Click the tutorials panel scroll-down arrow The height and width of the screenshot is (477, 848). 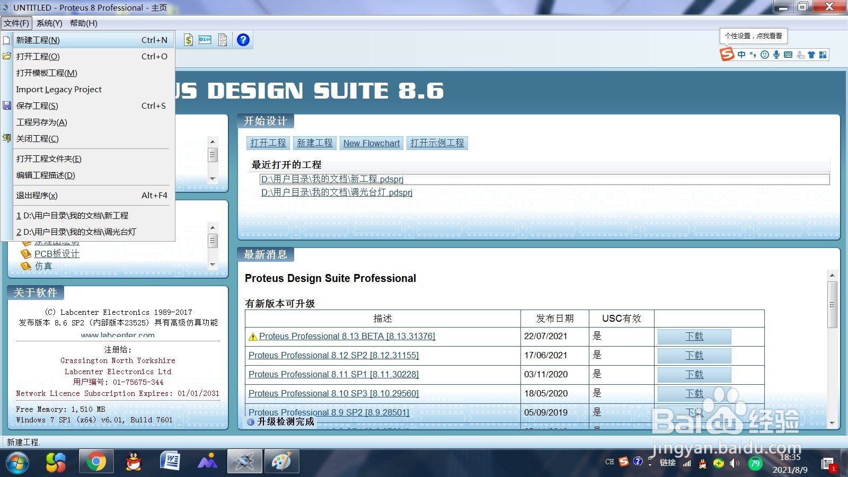pos(213,264)
